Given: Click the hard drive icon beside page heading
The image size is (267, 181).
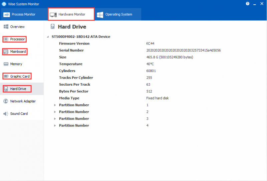Looking at the screenshot, I should [53, 26].
